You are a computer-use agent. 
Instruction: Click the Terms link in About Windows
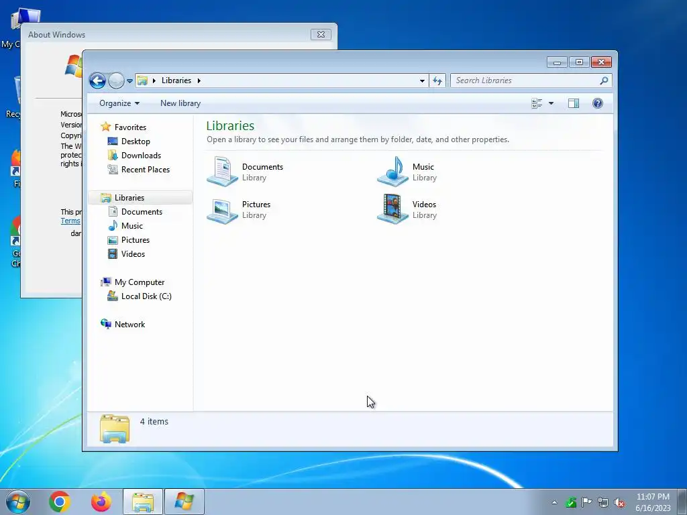(70, 221)
